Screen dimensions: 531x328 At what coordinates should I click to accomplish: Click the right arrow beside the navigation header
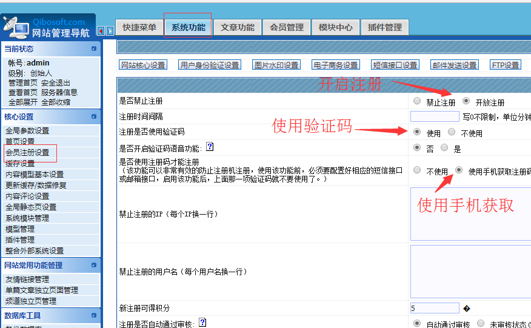pos(110,31)
